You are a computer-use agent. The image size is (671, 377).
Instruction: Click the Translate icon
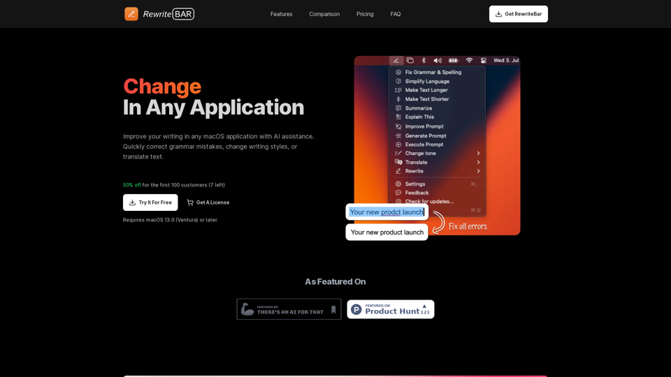point(398,163)
